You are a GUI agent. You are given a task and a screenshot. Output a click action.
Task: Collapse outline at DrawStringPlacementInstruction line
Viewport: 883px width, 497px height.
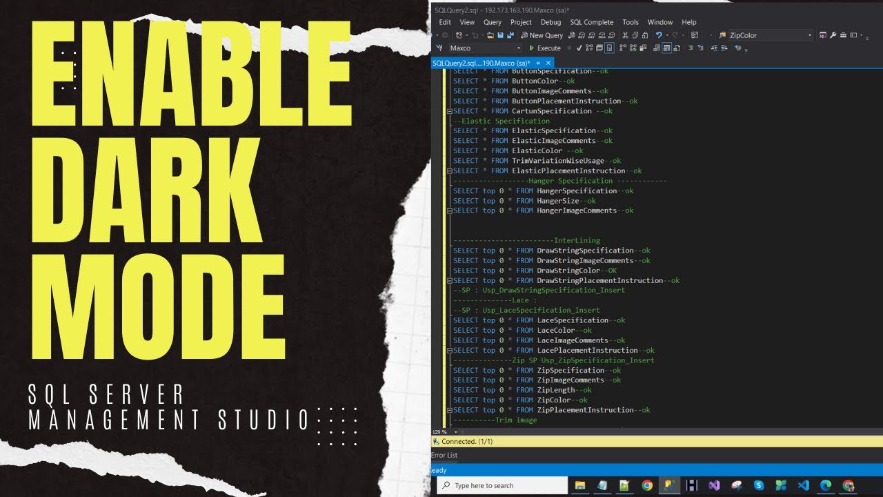(450, 281)
